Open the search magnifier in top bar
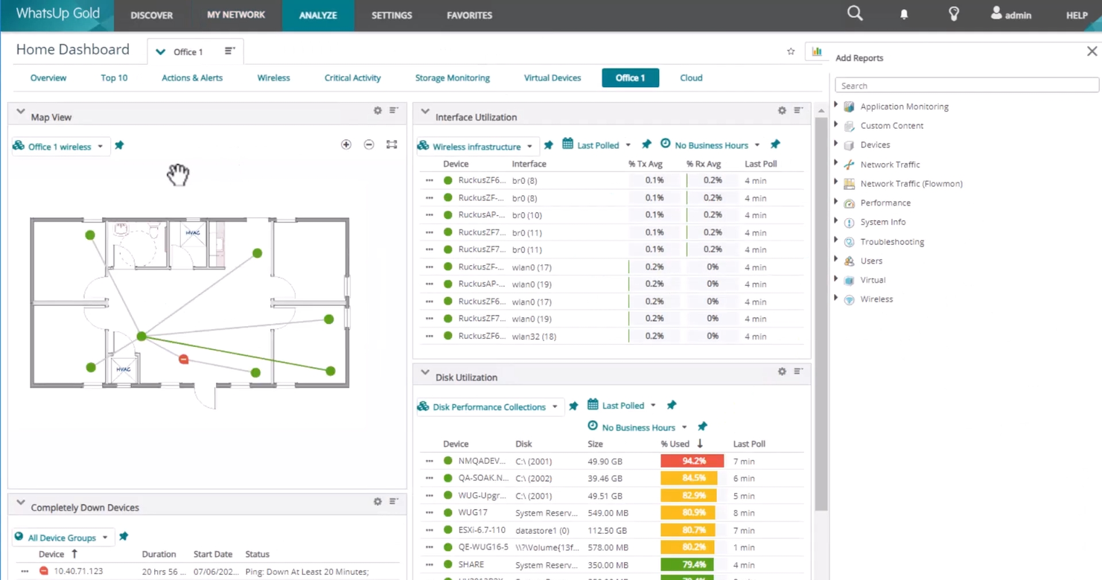Viewport: 1102px width, 580px height. [855, 13]
